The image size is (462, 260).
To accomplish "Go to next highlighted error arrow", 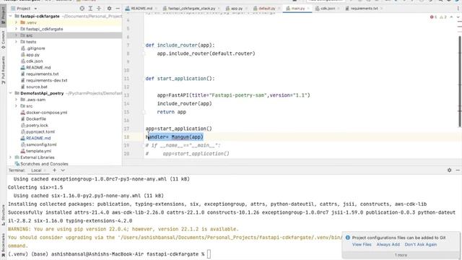I will click(x=458, y=17).
